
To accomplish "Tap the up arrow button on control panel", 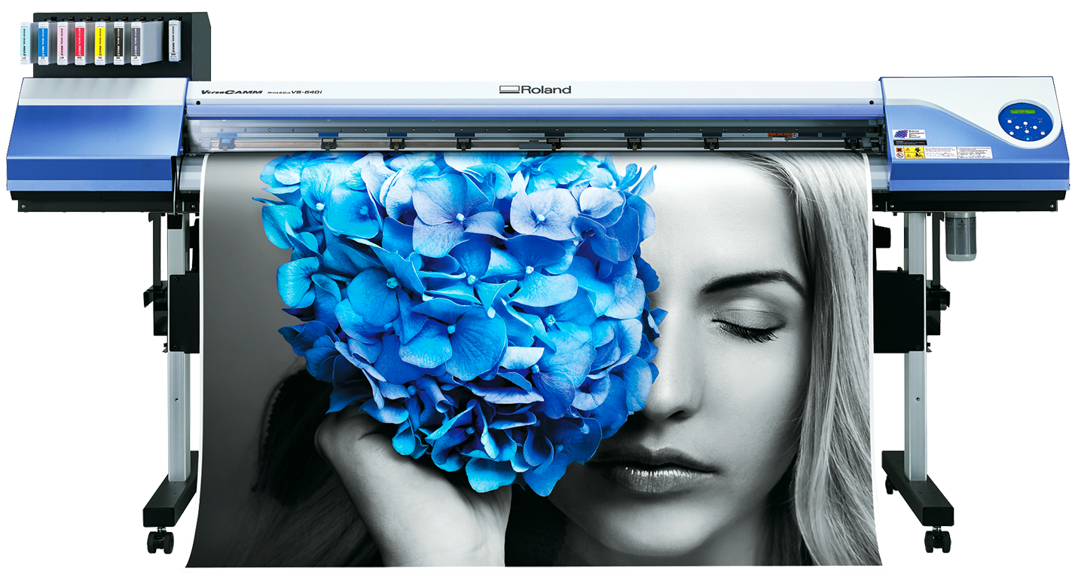I will click(x=1025, y=123).
